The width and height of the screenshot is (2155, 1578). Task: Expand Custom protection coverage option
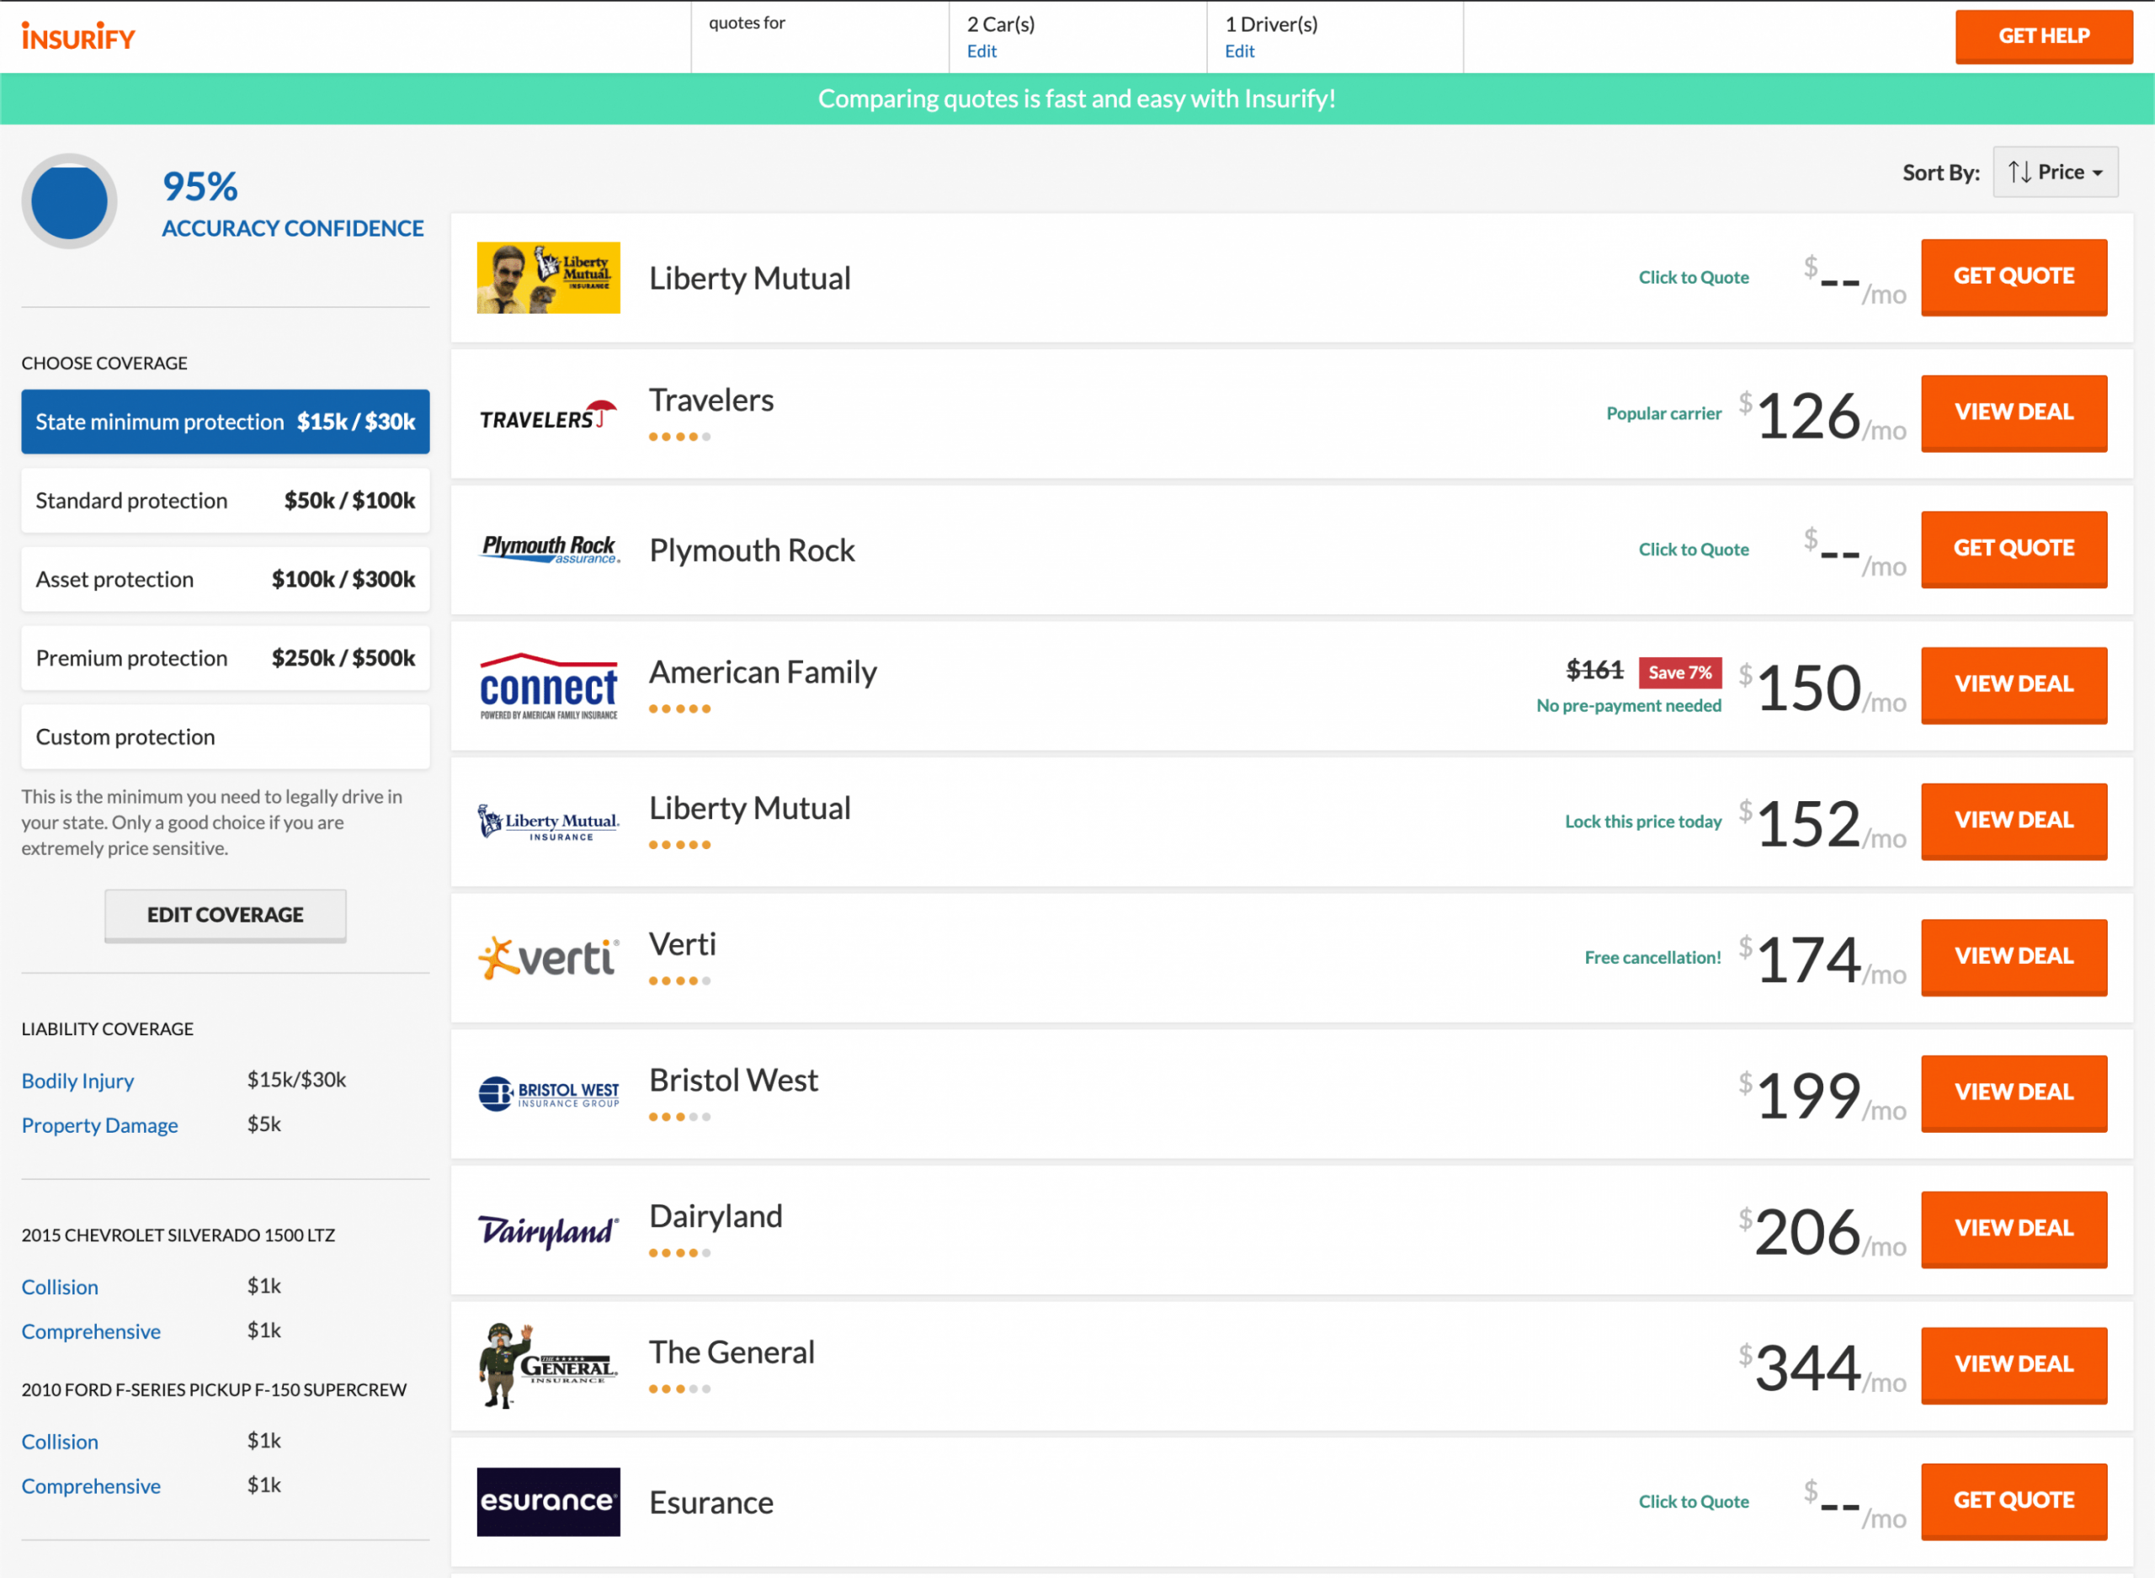226,736
